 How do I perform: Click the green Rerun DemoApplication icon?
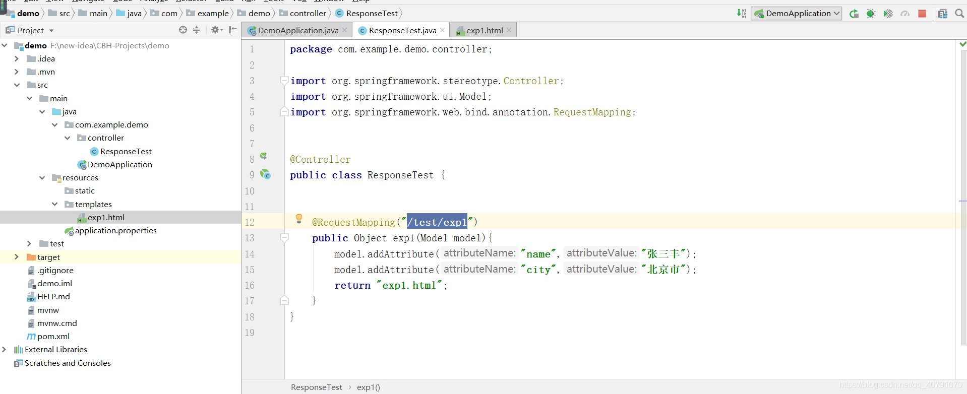(x=854, y=14)
